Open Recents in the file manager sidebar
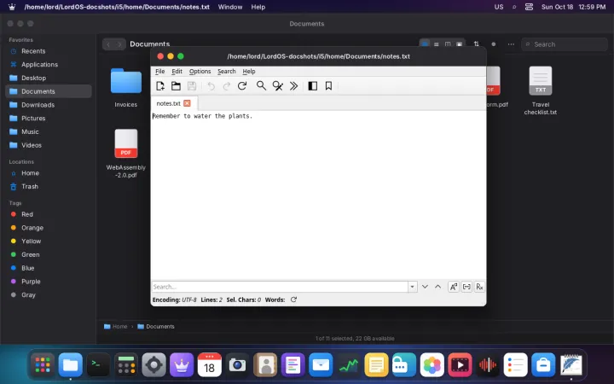 (49, 51)
